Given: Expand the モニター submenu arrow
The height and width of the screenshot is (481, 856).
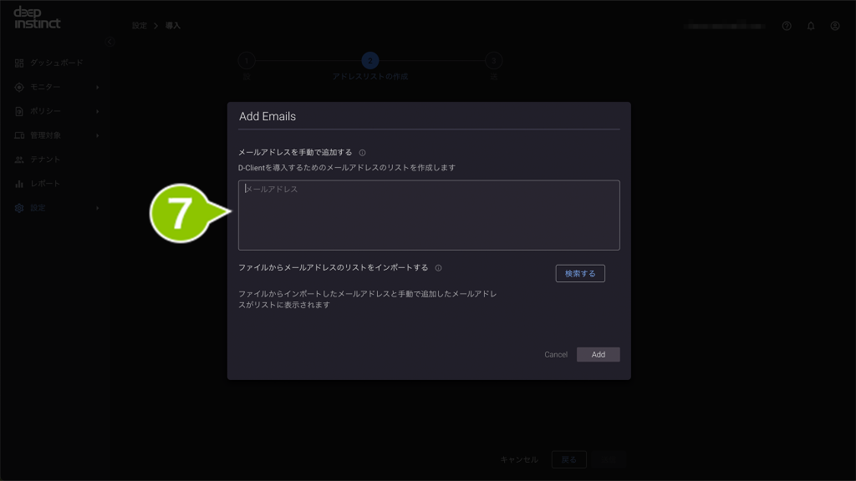Looking at the screenshot, I should (98, 87).
